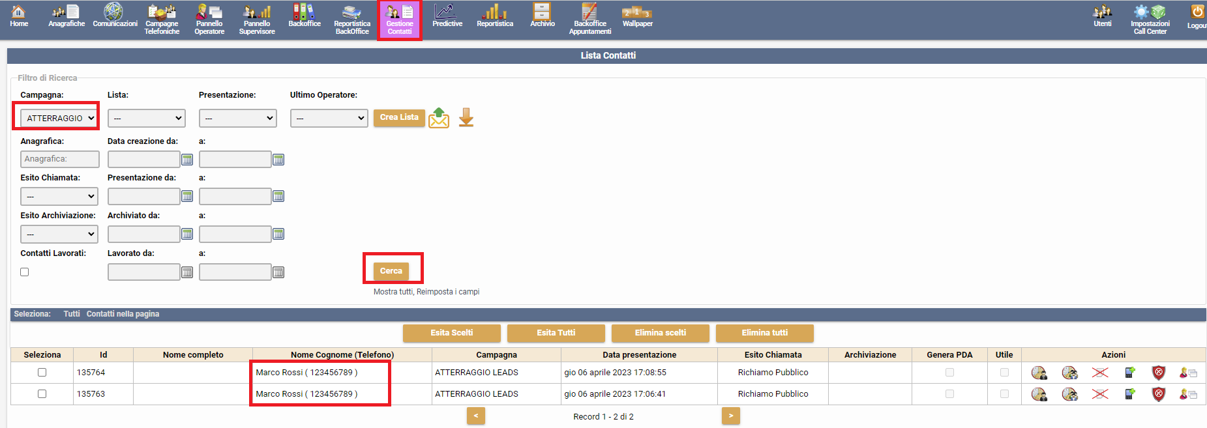
Task: Click the Elimina tutti button
Action: pyautogui.click(x=764, y=333)
